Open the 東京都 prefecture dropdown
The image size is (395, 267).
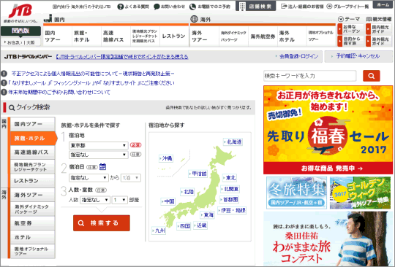(99, 145)
